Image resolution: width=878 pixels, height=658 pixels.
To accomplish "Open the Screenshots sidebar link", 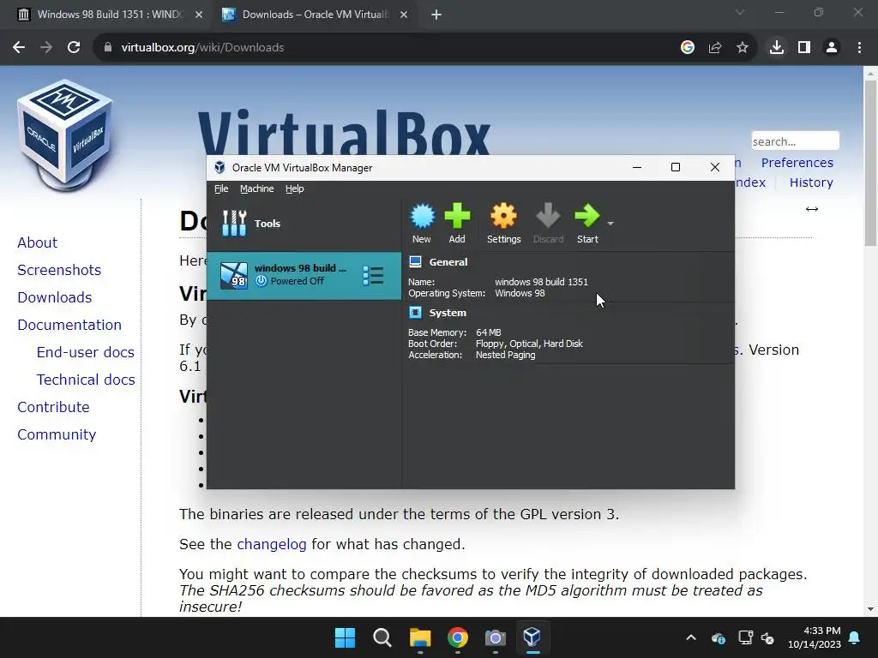I will click(59, 270).
